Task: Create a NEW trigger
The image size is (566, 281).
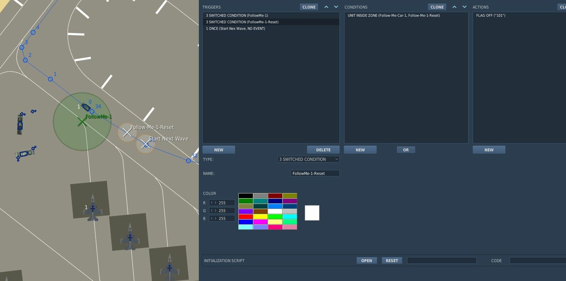Action: pos(219,150)
